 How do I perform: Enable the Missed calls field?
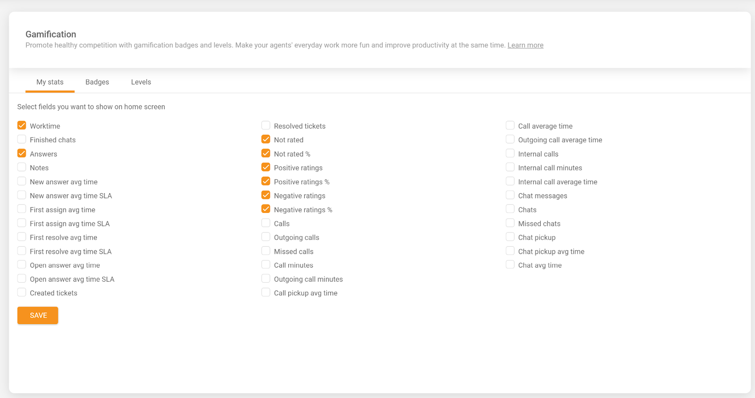(266, 251)
